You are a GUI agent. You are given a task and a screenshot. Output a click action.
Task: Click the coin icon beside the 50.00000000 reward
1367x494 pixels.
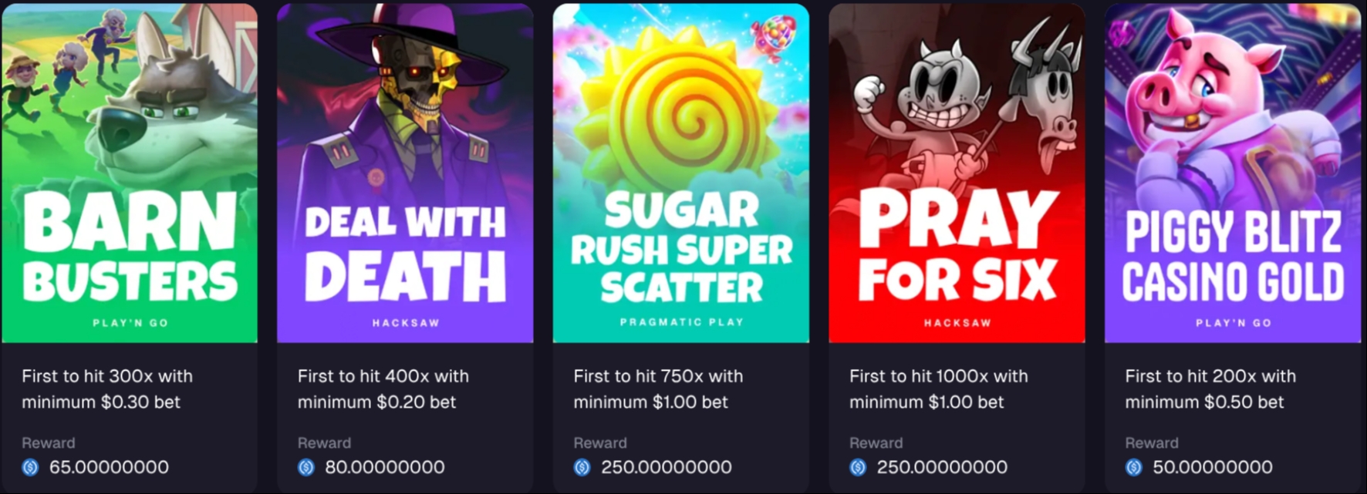click(x=1132, y=467)
